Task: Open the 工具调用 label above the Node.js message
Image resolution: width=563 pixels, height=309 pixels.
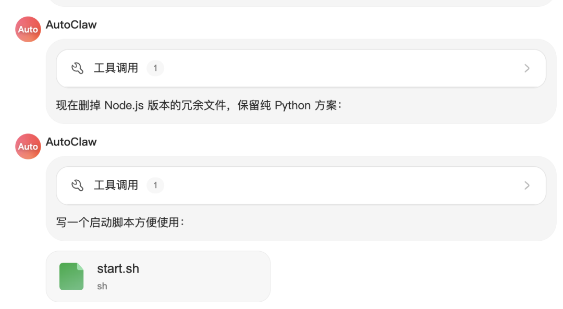Action: point(116,68)
